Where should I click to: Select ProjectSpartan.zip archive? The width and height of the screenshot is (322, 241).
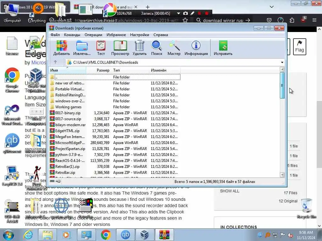click(x=115, y=148)
